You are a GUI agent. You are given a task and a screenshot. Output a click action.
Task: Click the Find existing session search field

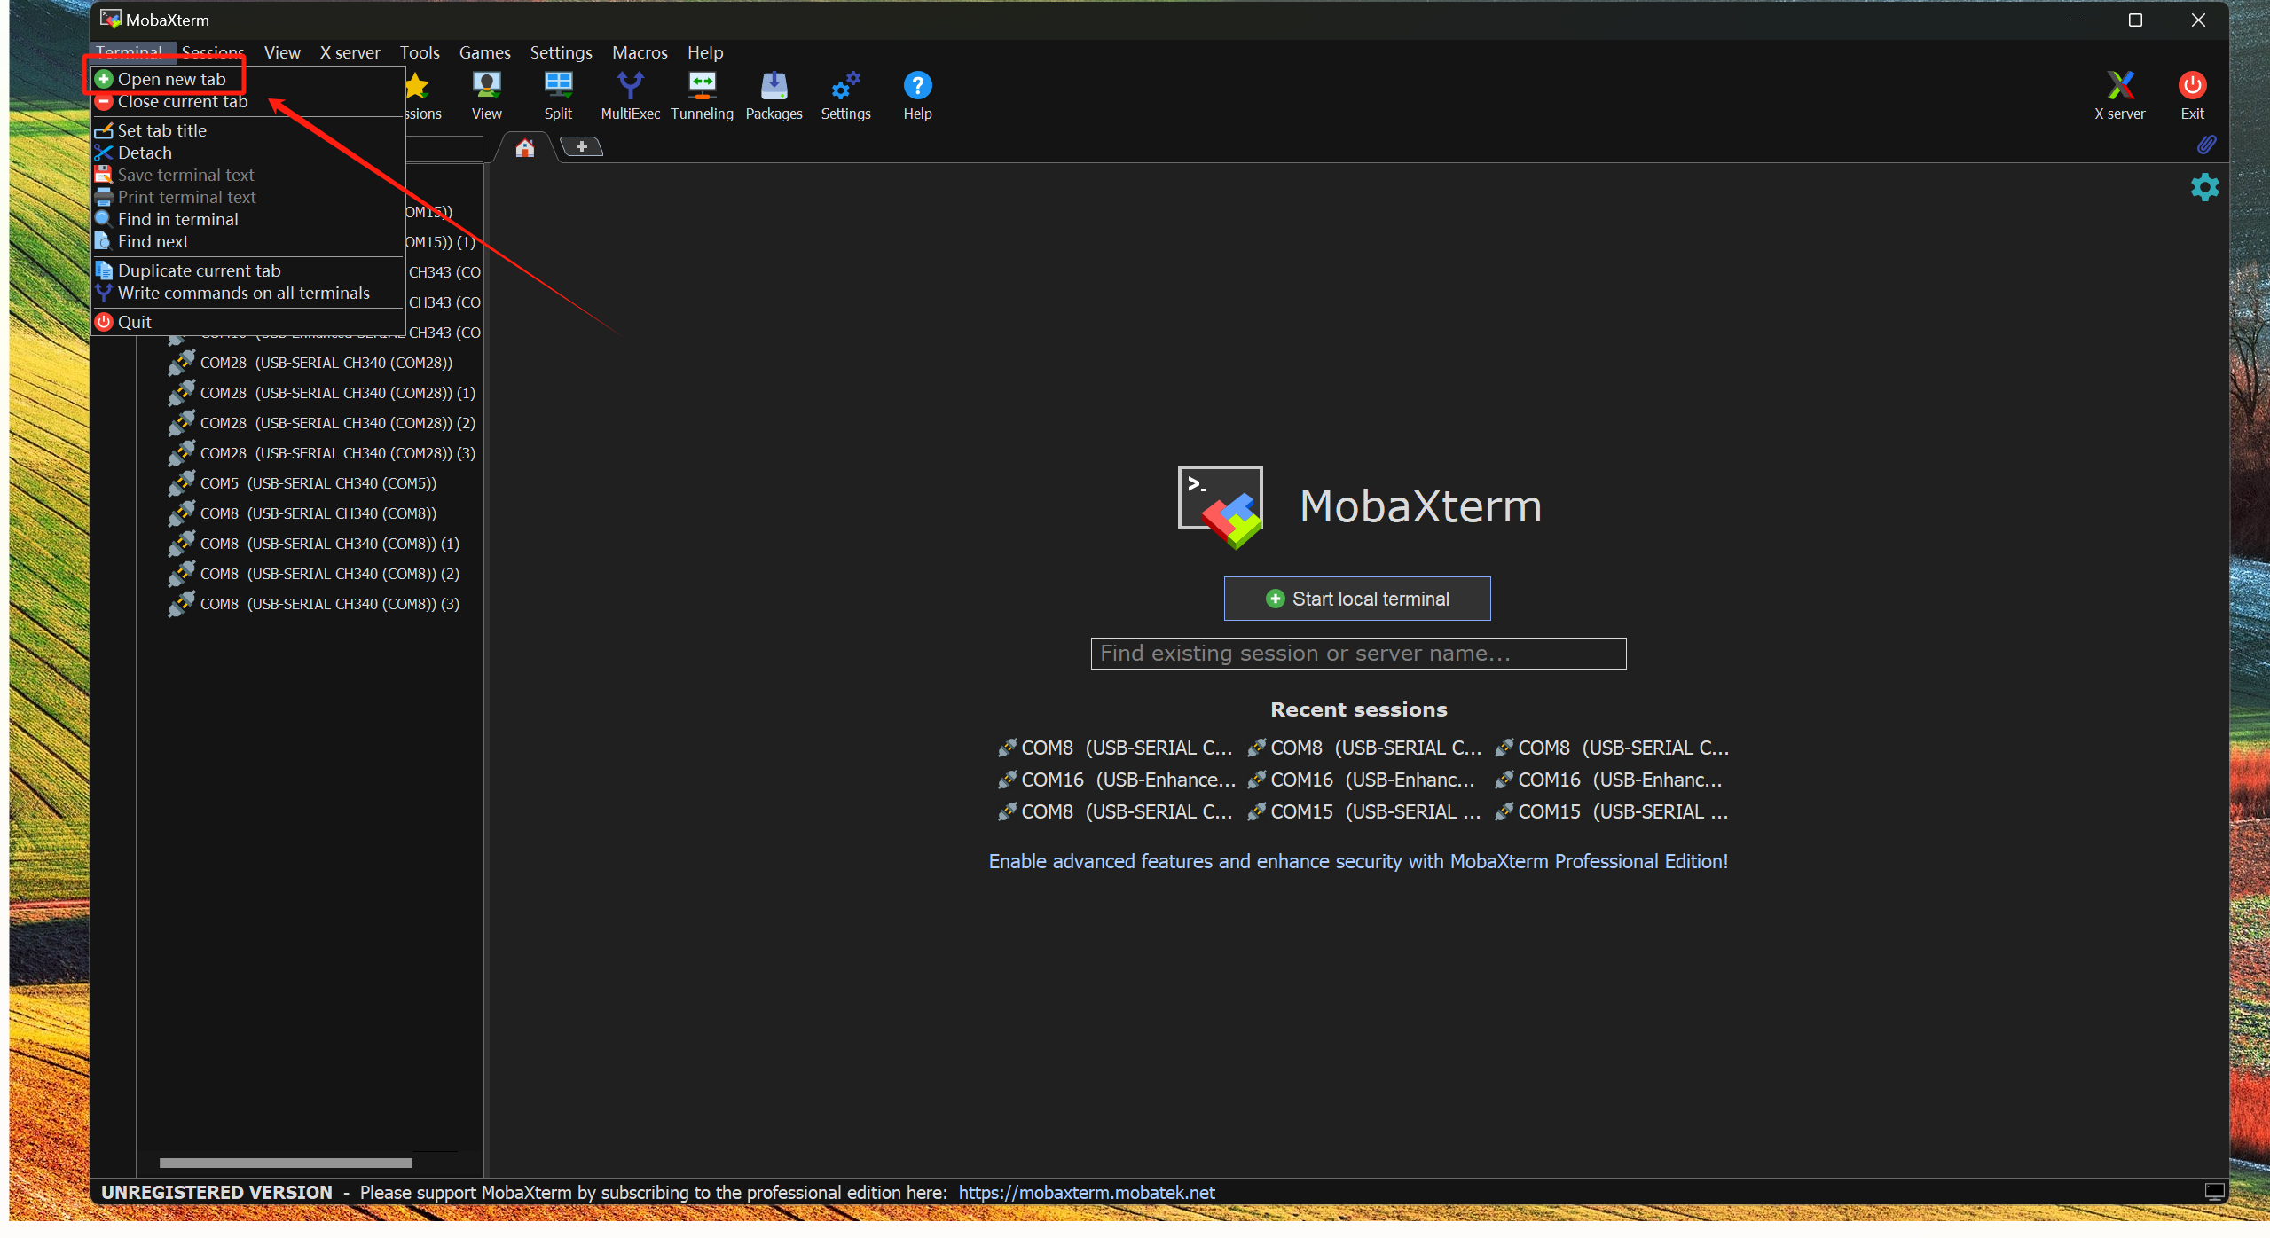[x=1358, y=654]
